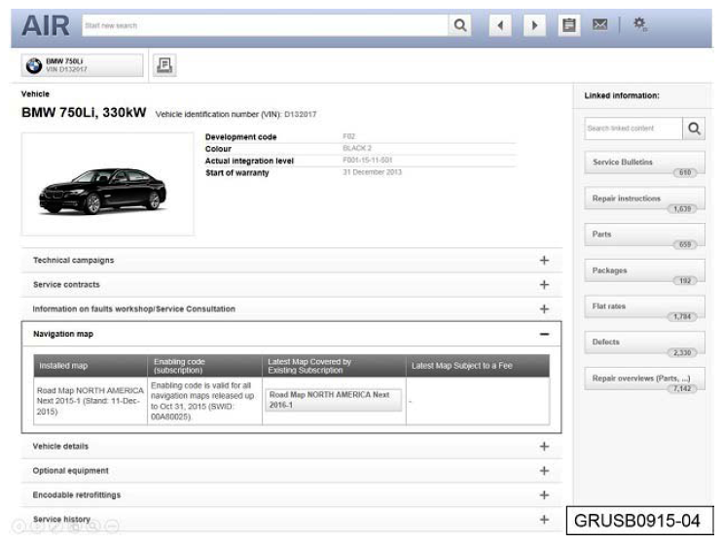The height and width of the screenshot is (544, 723).
Task: Click Start of warranty date 31 December 2013
Action: tap(372, 172)
